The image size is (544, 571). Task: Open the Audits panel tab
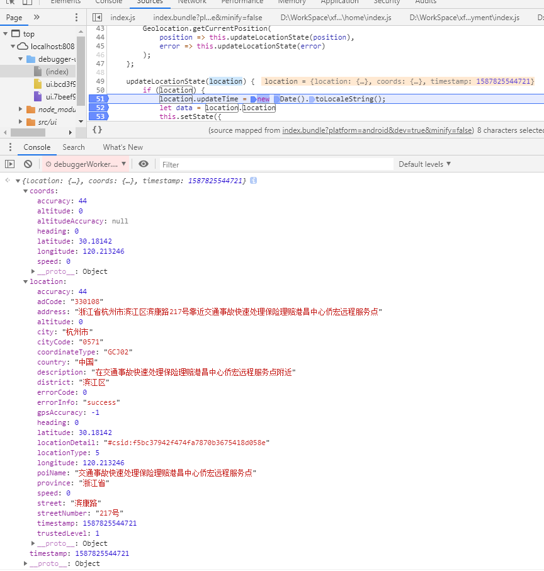(426, 2)
